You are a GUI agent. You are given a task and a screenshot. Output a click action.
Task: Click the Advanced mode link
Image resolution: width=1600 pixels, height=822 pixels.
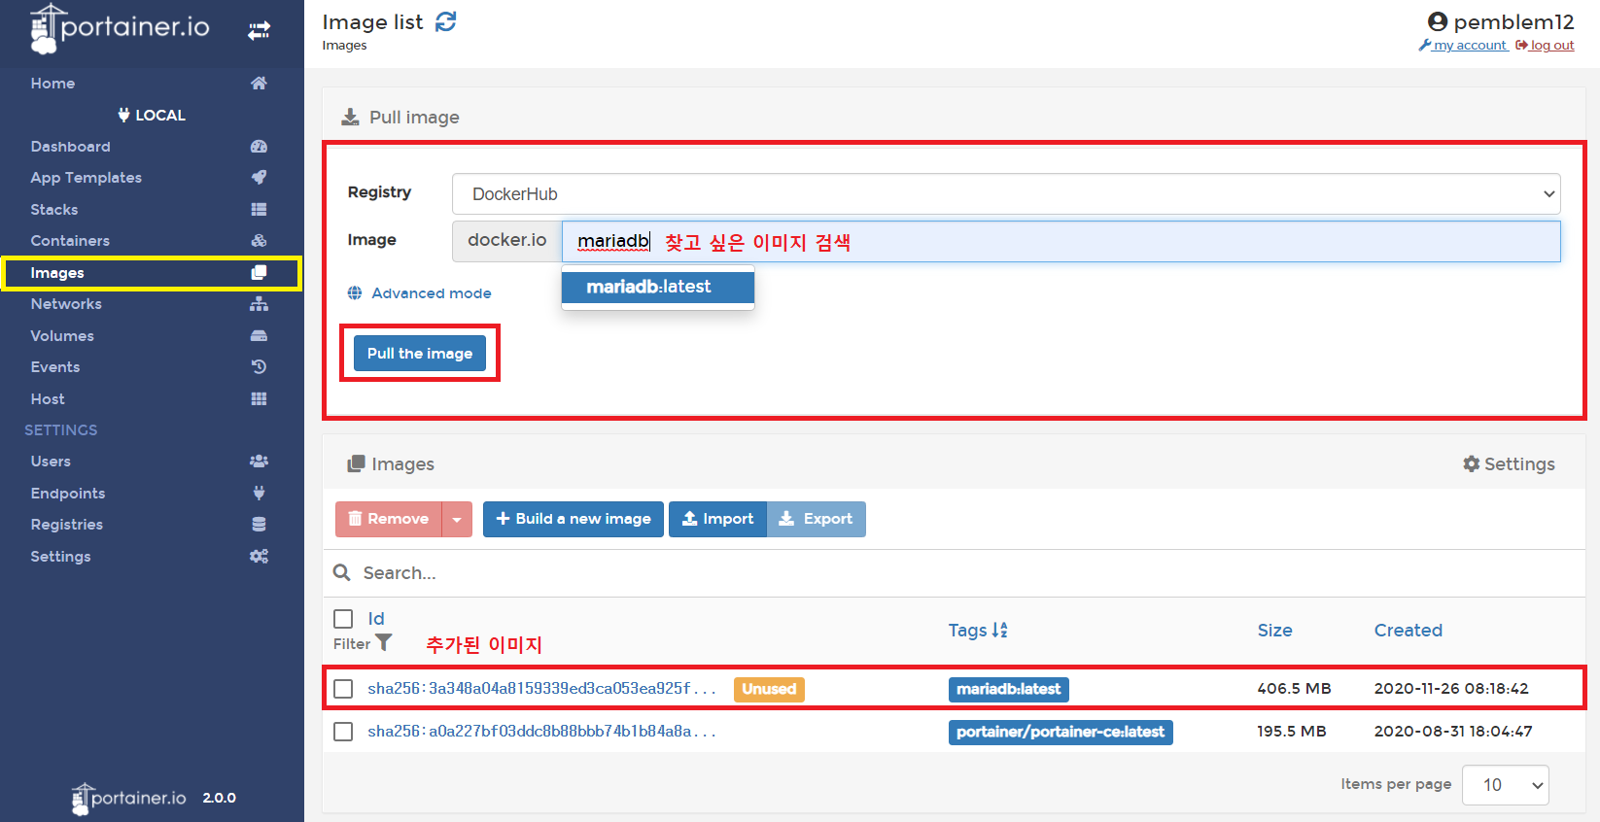pos(432,293)
